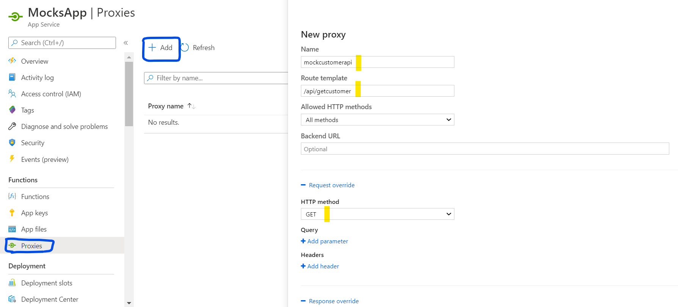Click the Access control (IAM) people icon
Screen dimensions: 678x307
[12, 94]
